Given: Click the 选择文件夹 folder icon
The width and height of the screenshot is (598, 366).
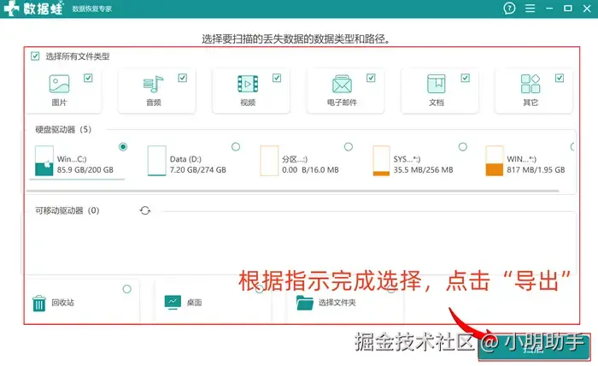Looking at the screenshot, I should tap(305, 303).
